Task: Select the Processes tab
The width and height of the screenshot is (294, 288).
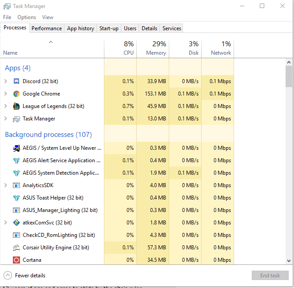Action: coord(15,28)
